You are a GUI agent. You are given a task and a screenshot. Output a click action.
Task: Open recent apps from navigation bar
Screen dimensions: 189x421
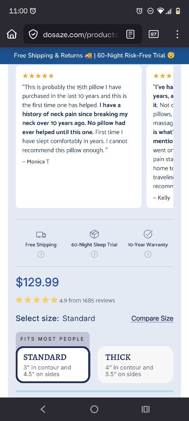pos(145,409)
